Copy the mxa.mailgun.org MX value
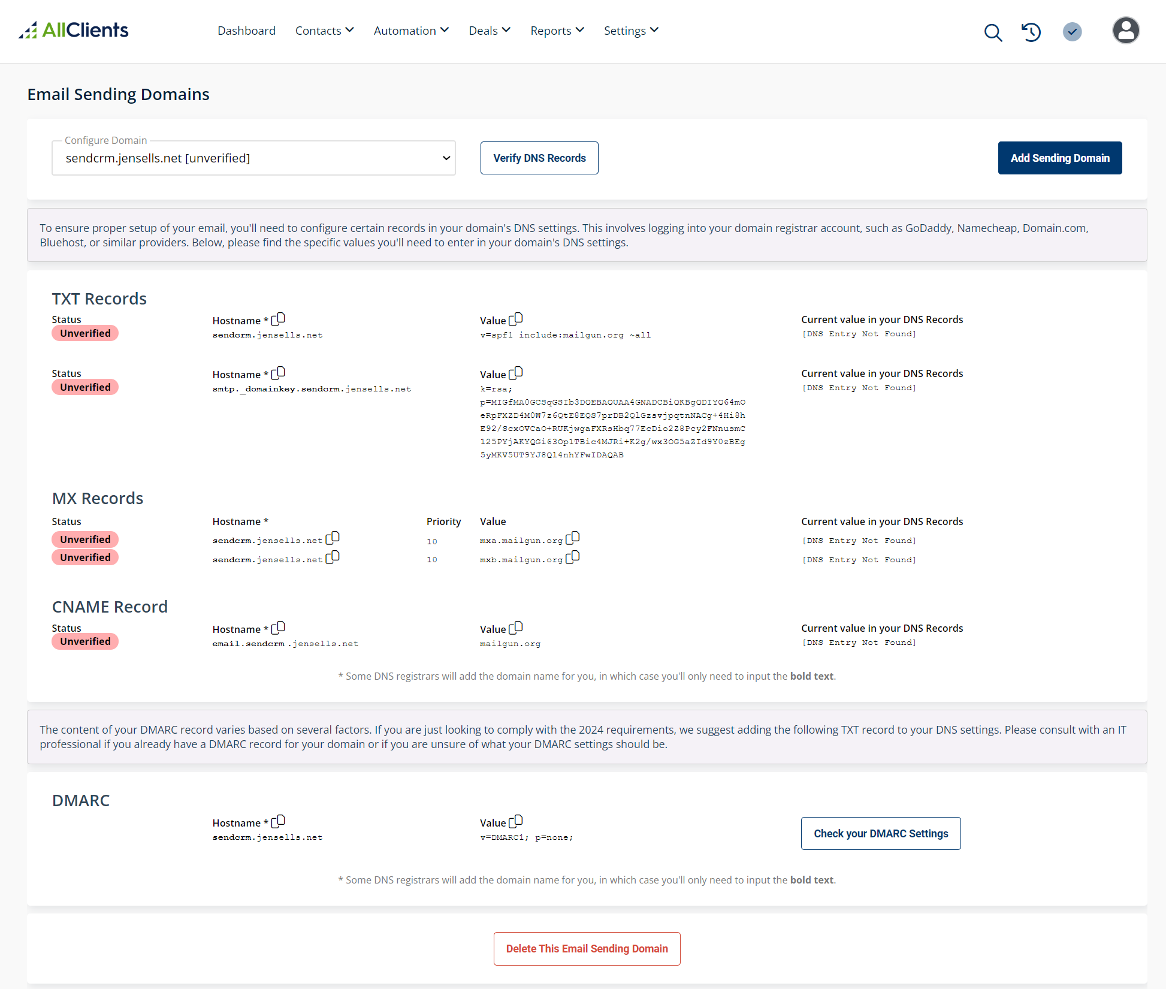Viewport: 1166px width, 989px height. [x=573, y=537]
